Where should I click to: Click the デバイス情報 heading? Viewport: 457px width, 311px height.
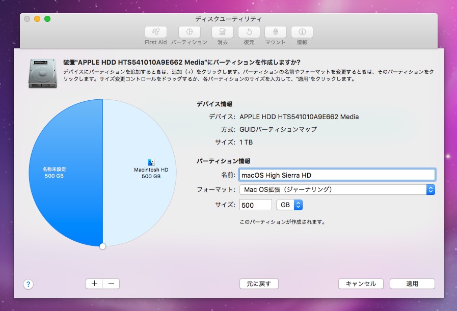(x=214, y=104)
